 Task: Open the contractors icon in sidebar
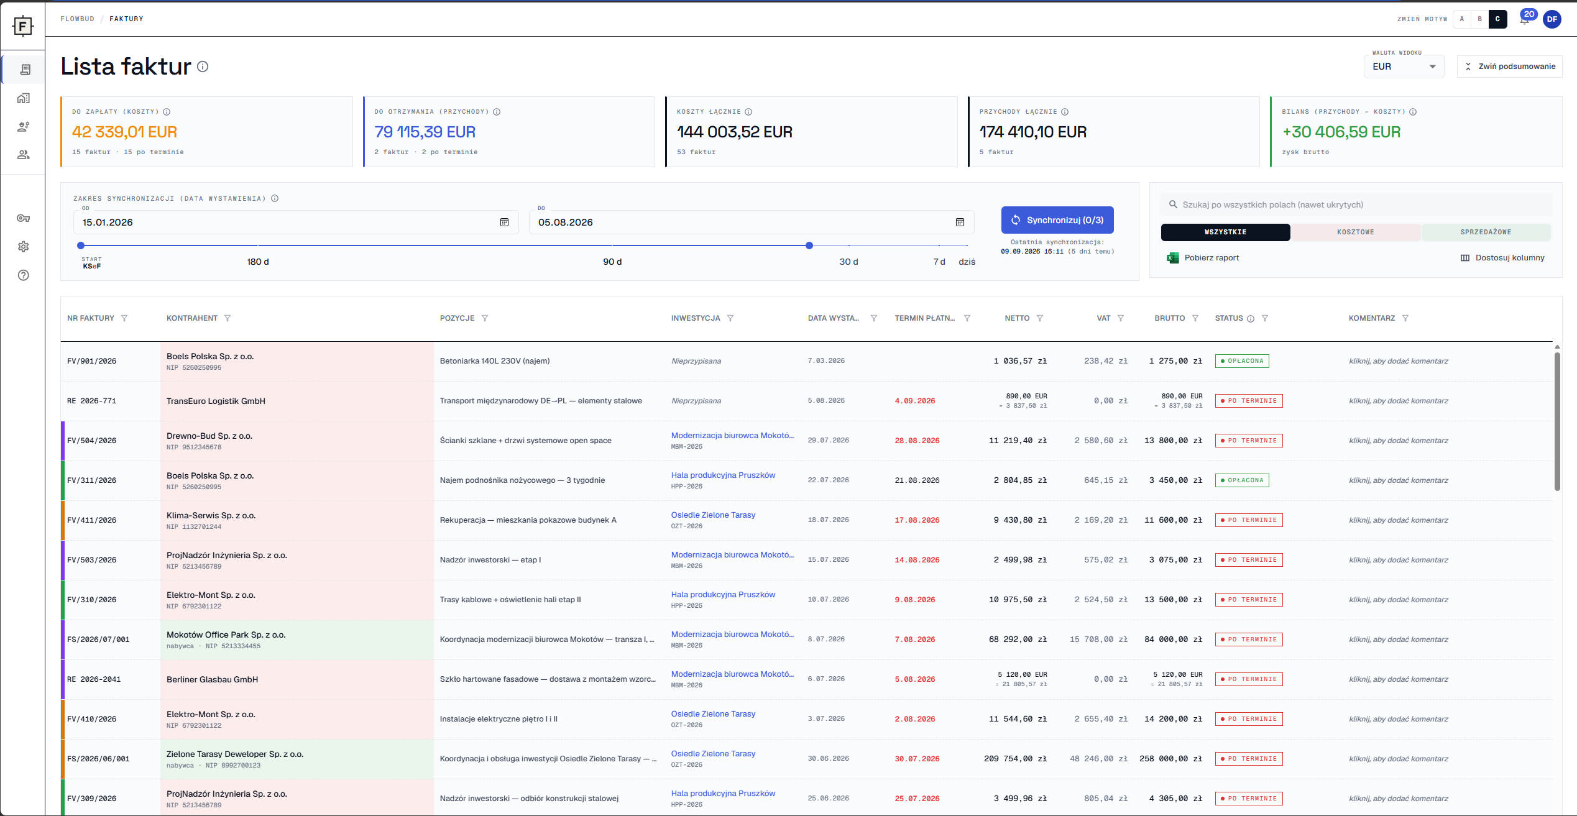click(x=24, y=127)
